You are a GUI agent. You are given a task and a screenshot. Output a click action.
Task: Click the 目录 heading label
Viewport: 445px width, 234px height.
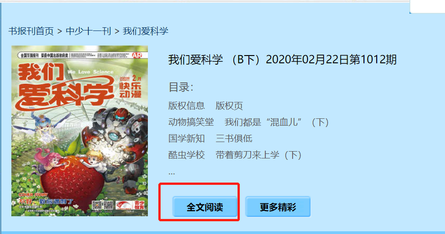click(x=181, y=87)
